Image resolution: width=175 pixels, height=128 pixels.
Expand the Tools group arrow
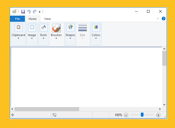43,38
